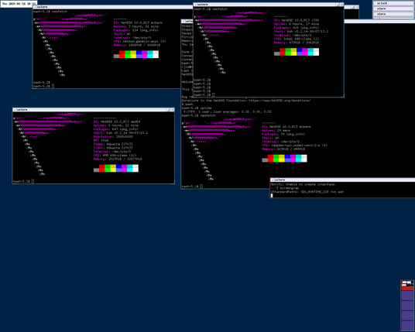Screen dimensions: 415x332
Task: Click 'Icons: Adwaita [GTK3]' line
Action: click(x=113, y=148)
